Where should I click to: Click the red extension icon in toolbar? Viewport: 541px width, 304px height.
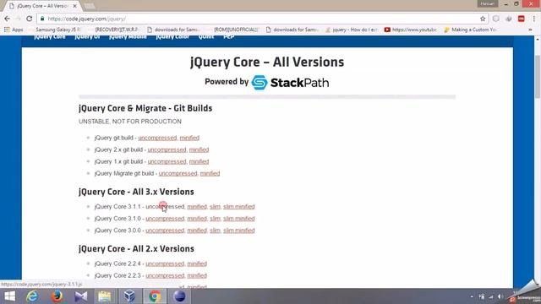(521, 19)
